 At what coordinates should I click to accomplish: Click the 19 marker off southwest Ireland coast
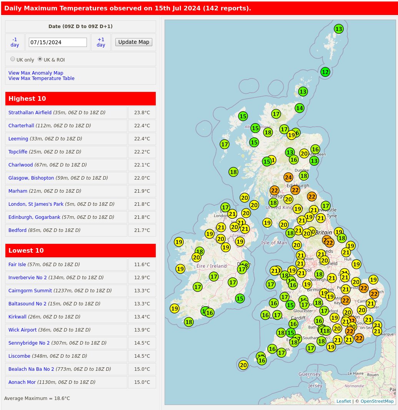pos(175,308)
